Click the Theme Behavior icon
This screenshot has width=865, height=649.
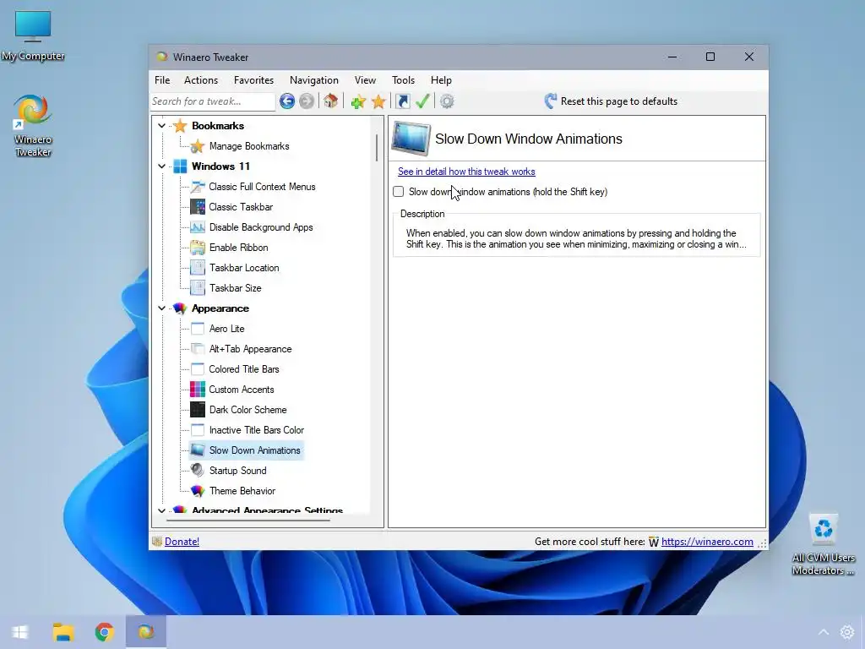point(198,491)
